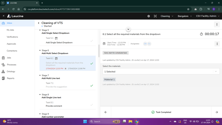
Task: Collapse Stage 6
Action: point(40,50)
